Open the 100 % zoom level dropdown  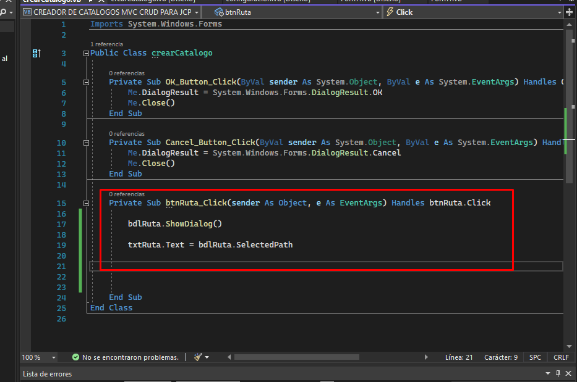point(54,357)
